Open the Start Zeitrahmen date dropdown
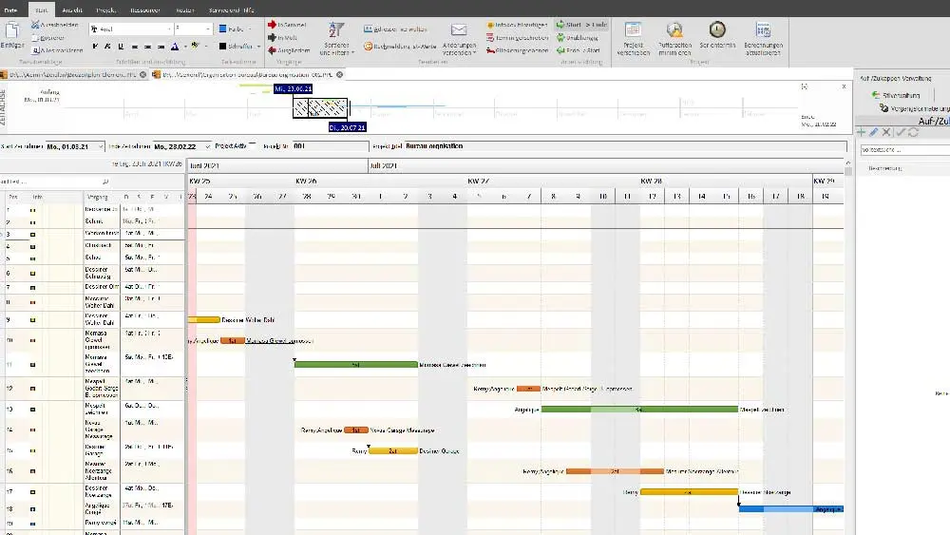The width and height of the screenshot is (950, 535). 99,146
